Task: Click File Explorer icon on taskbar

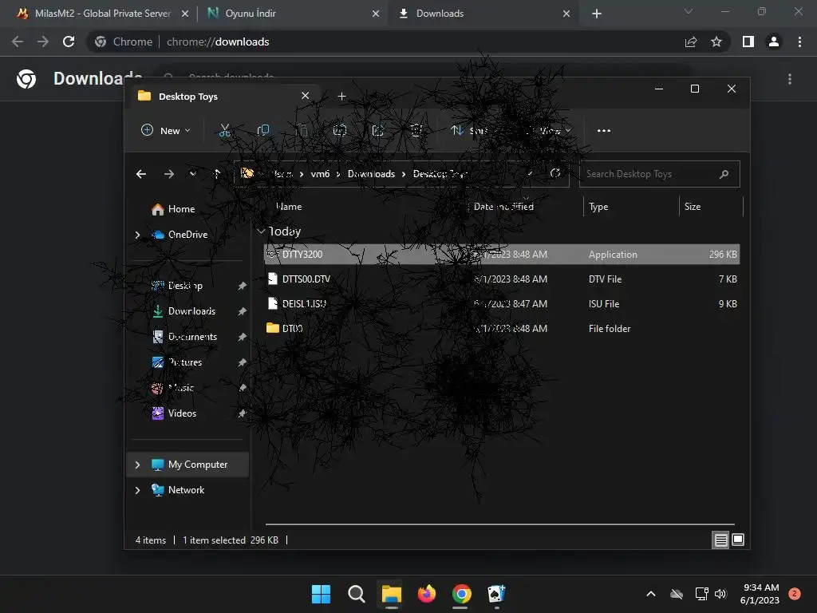Action: click(391, 594)
